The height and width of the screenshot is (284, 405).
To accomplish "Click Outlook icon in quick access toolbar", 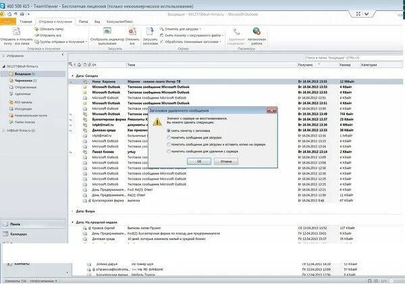I will 2,14.
